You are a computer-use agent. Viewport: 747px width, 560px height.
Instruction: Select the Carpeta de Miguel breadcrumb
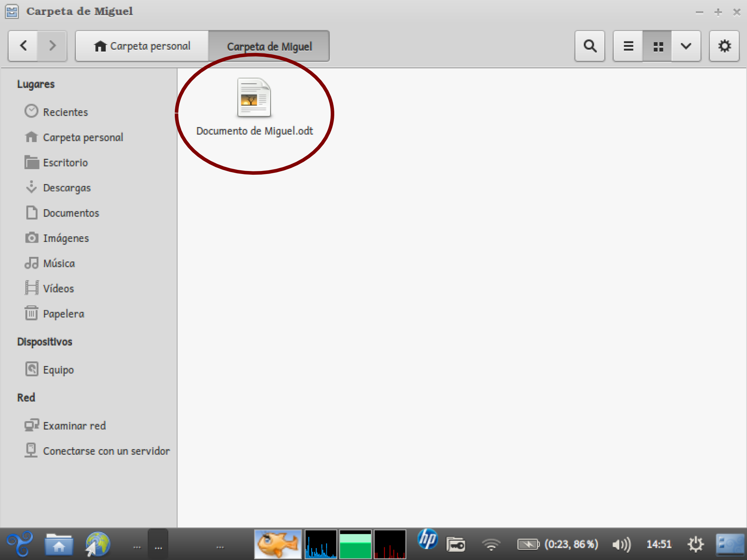[x=269, y=46]
